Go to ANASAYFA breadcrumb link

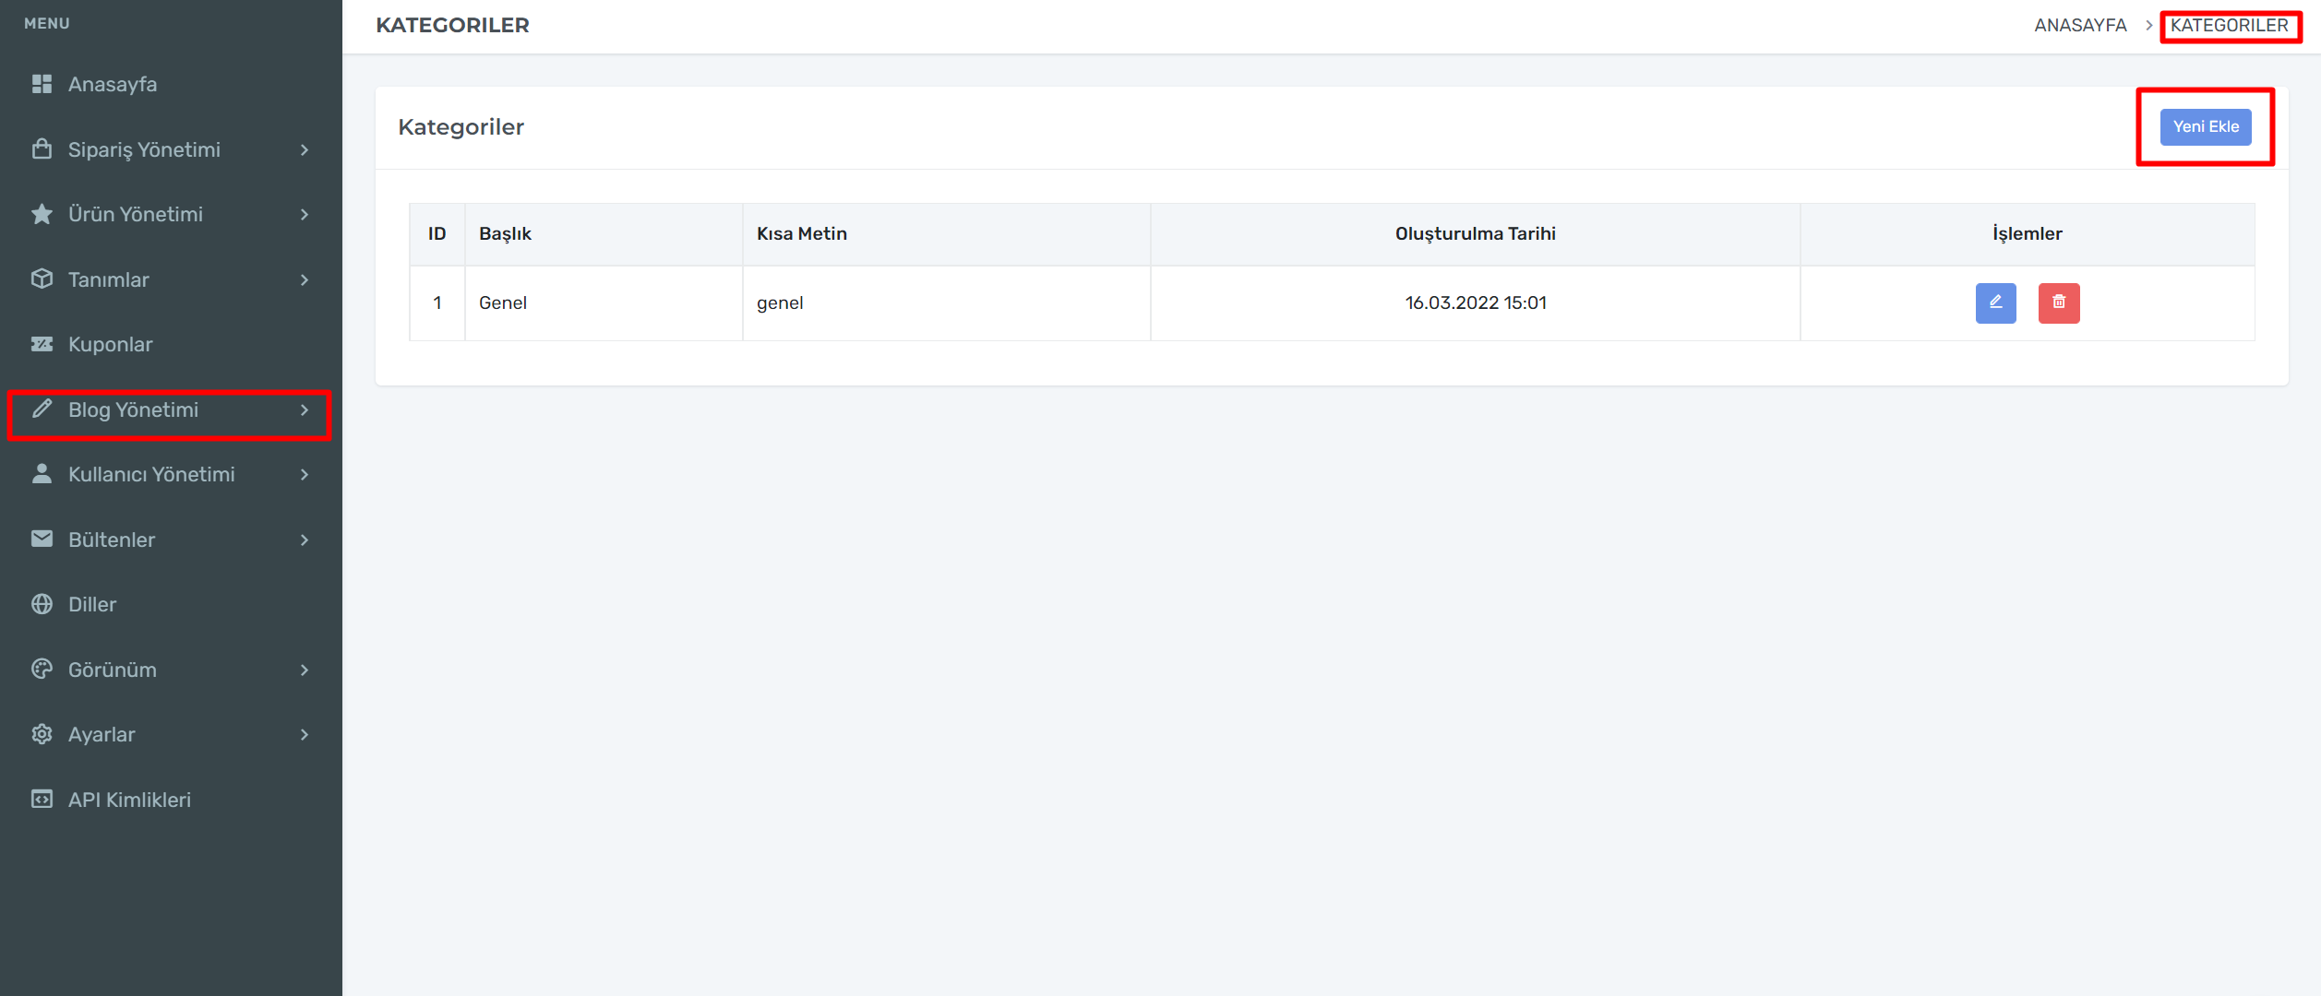coord(2080,25)
